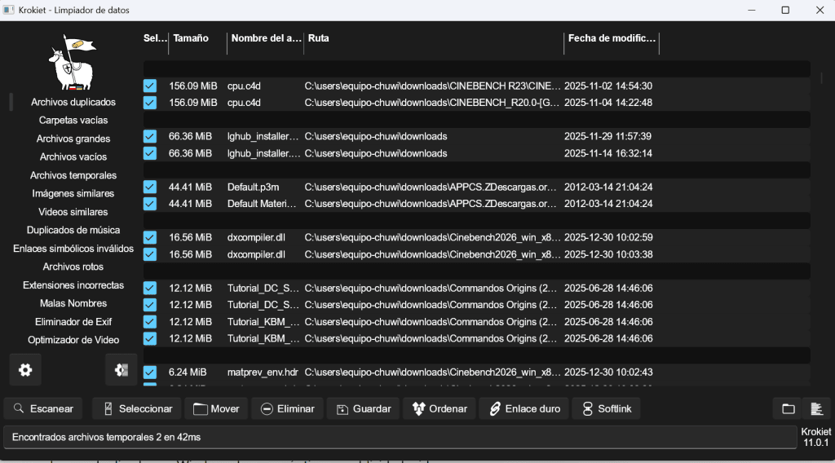Click Eliminar to delete selected files
835x463 pixels.
(x=288, y=408)
